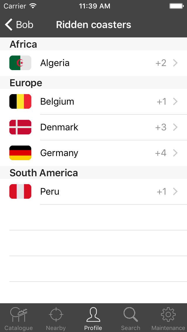Tap the Peru flag icon
Image resolution: width=187 pixels, height=332 pixels.
20,191
